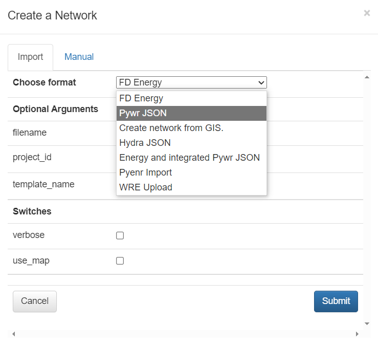378x346 pixels.
Task: Submit the network import form
Action: [x=336, y=301]
